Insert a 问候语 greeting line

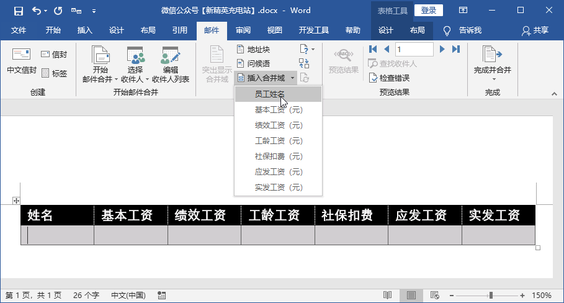[x=254, y=64]
